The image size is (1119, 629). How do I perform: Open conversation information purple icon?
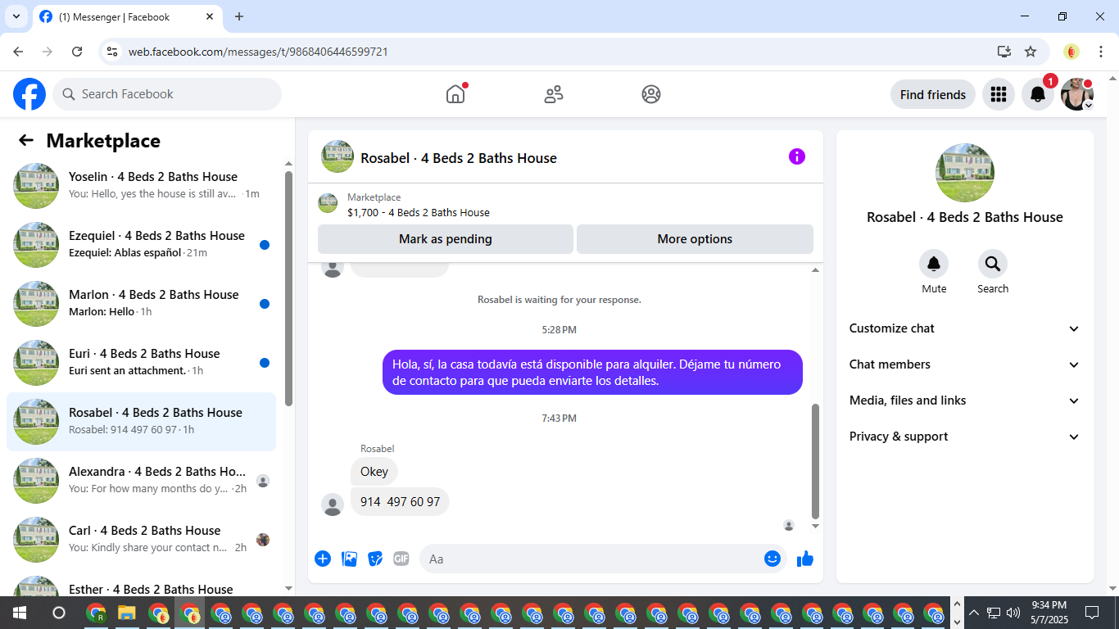click(x=797, y=156)
